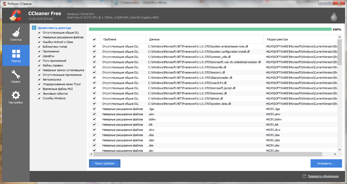Click the Целостность реестра grid icon
This screenshot has height=184, width=347.
click(x=34, y=28)
